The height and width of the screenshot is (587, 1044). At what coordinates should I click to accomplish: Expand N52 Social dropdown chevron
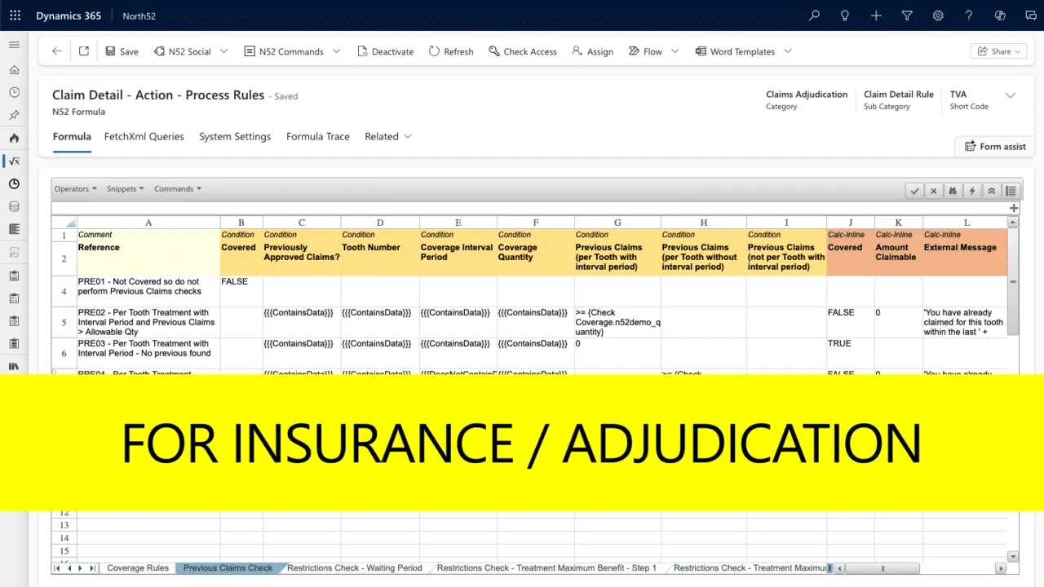(x=225, y=51)
